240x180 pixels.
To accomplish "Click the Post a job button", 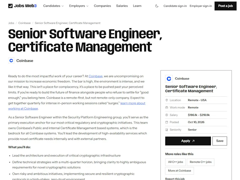I will tap(226, 6).
